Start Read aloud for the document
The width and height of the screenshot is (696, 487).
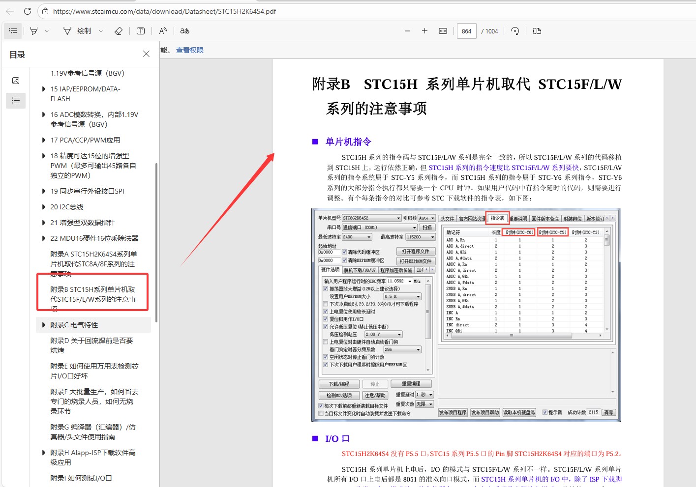click(162, 30)
